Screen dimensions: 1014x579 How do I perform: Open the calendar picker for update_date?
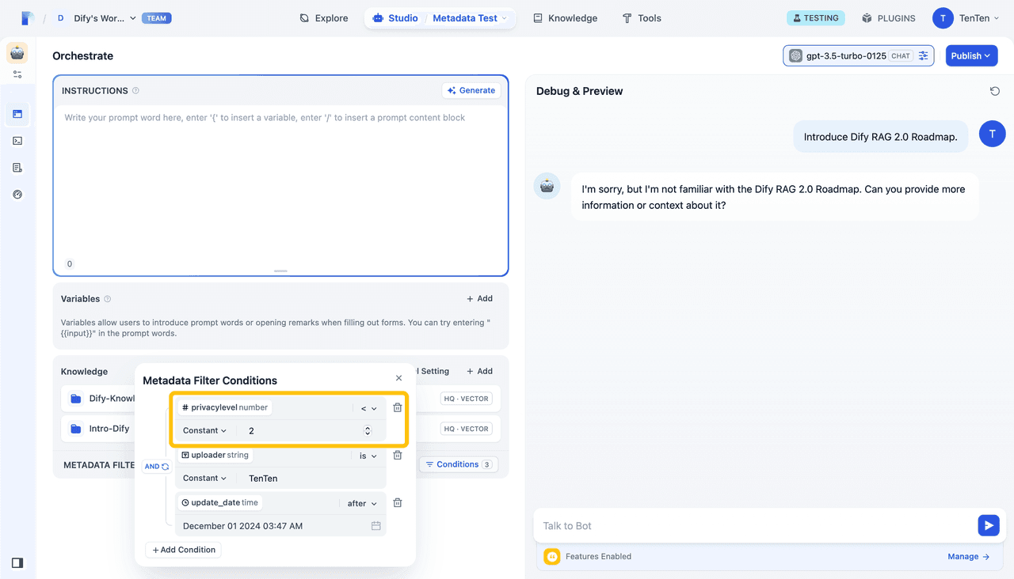click(x=376, y=526)
